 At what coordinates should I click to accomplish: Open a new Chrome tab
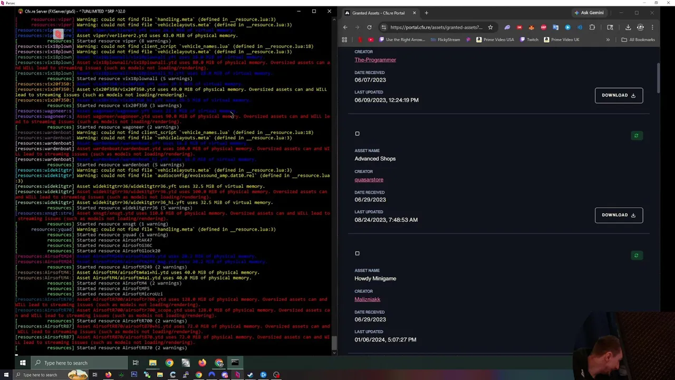pyautogui.click(x=426, y=13)
